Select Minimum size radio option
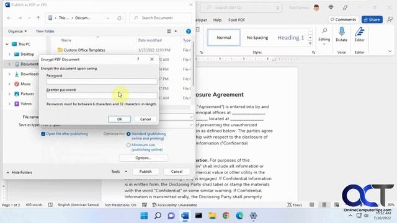This screenshot has height=223, width=397. 128,145
